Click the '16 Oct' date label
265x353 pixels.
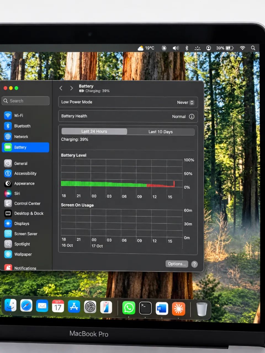click(67, 245)
